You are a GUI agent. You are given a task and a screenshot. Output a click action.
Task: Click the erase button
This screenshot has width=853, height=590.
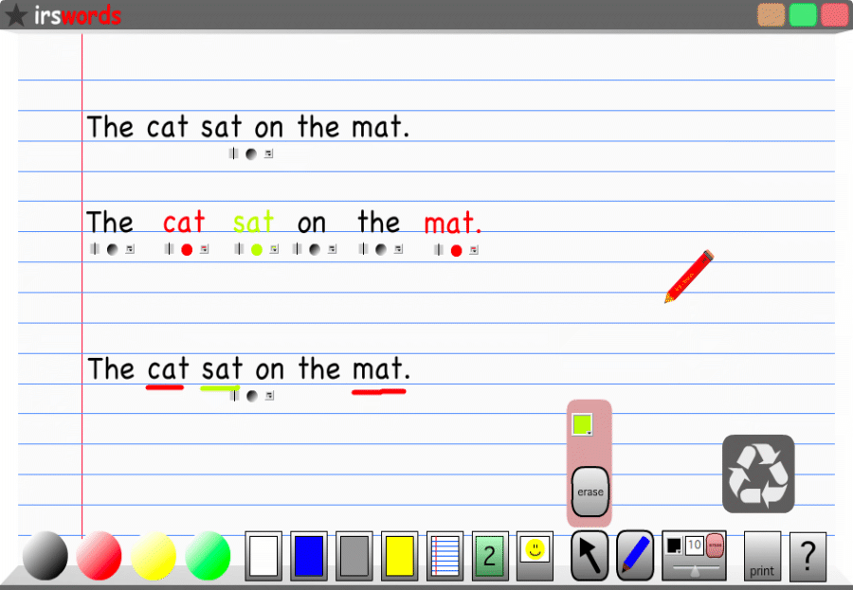tap(590, 492)
